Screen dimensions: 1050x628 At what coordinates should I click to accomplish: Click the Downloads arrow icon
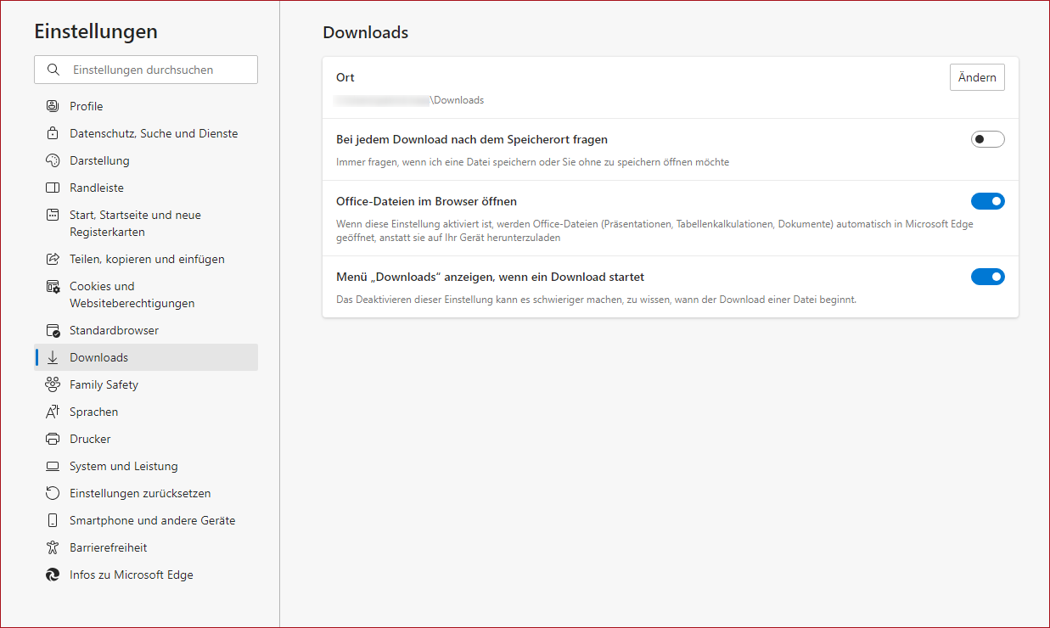pos(53,357)
